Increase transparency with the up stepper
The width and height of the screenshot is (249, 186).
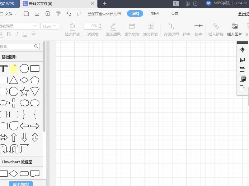pyautogui.click(x=100, y=24)
